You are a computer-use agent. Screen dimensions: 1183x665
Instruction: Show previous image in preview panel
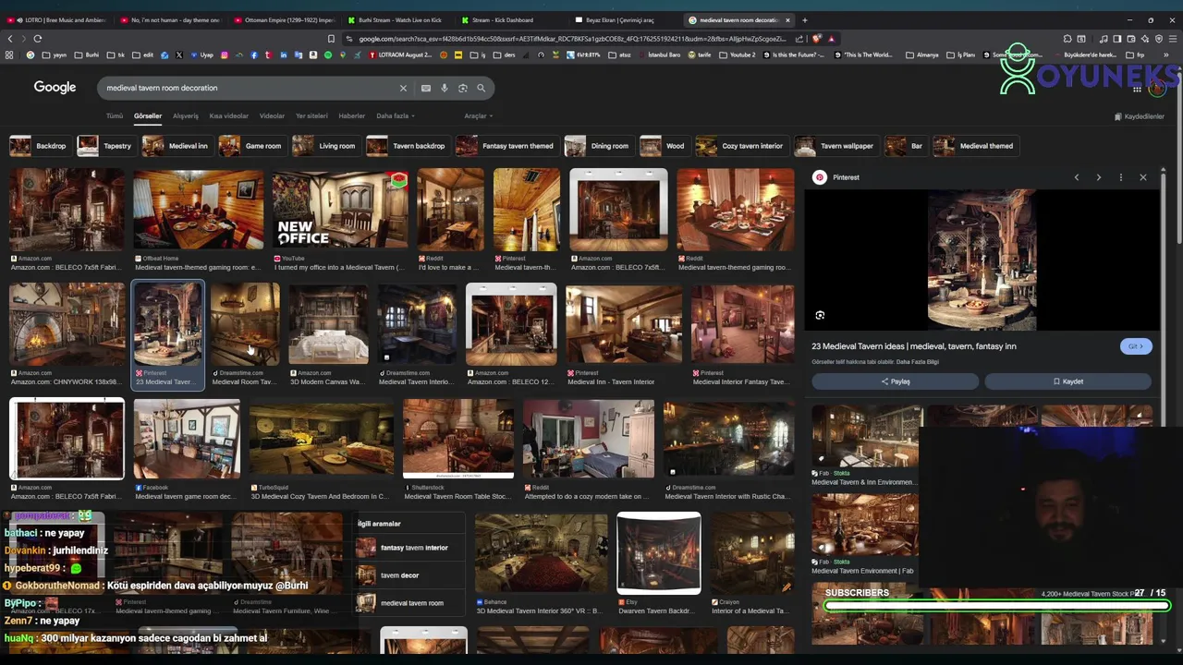coord(1076,177)
